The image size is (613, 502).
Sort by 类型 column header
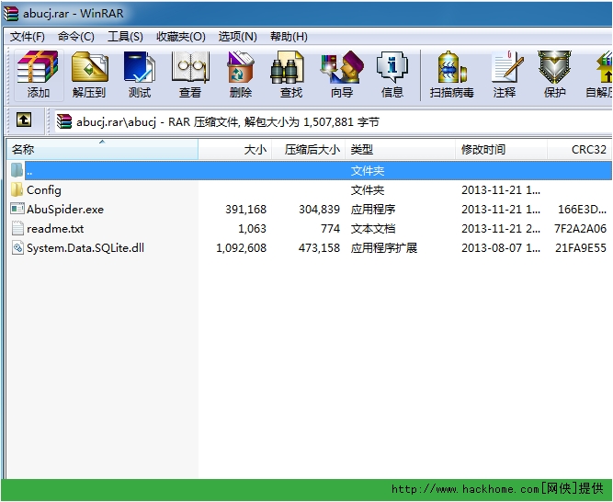[400, 149]
